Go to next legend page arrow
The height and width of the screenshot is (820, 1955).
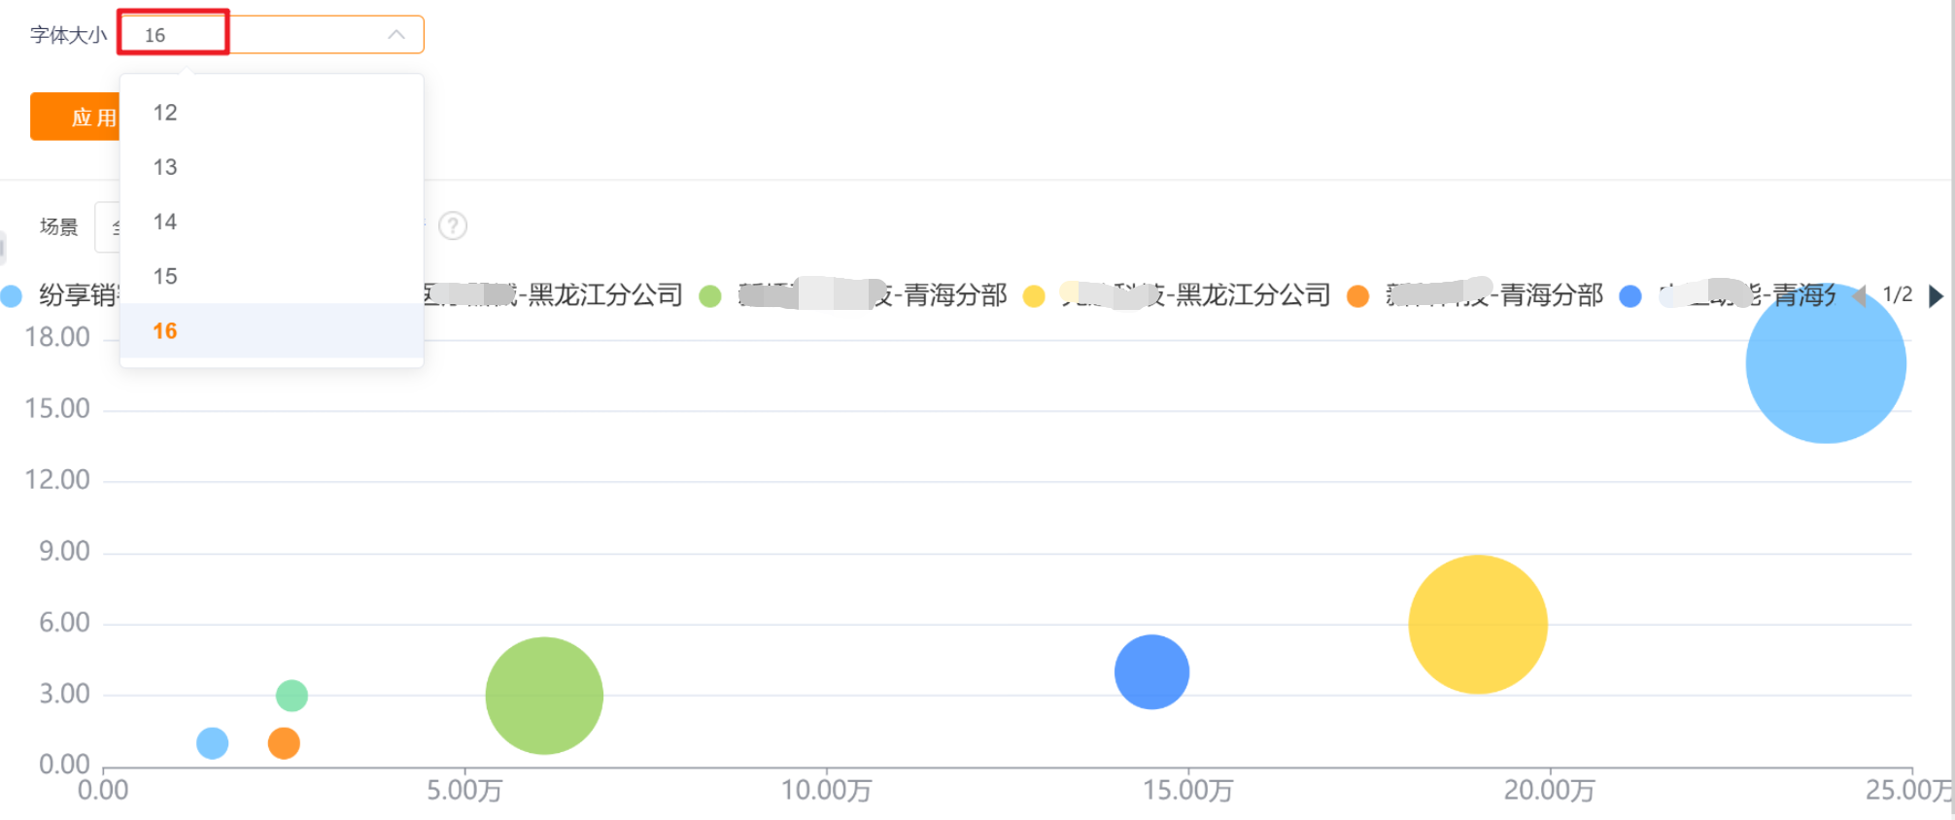[x=1935, y=296]
